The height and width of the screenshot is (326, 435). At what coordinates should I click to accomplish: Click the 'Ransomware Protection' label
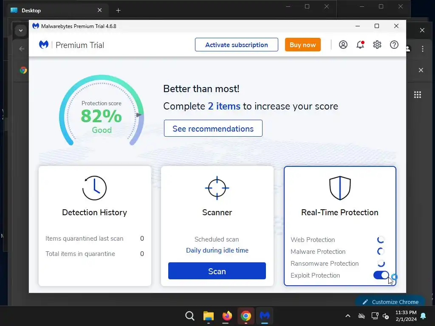tap(325, 263)
